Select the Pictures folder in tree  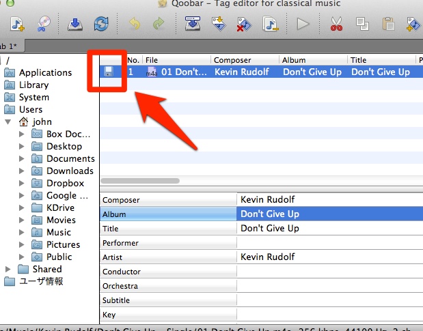pyautogui.click(x=64, y=244)
